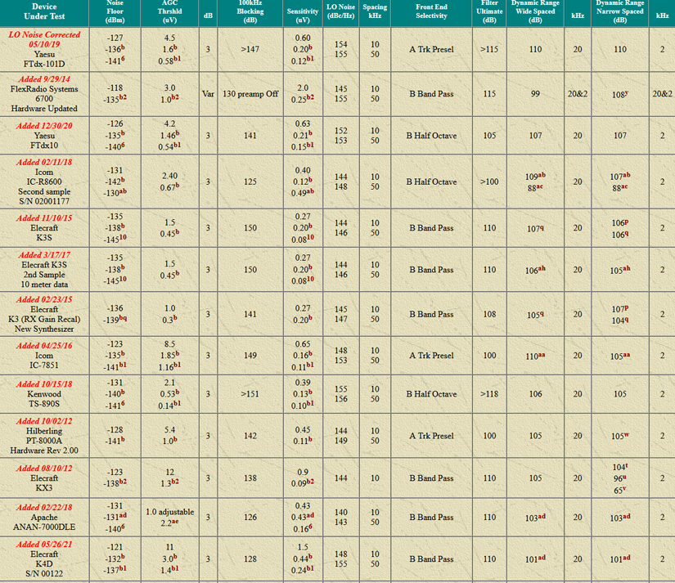The width and height of the screenshot is (675, 583).
Task: Click blocking value '142' for Hilberling
Action: pos(250,436)
